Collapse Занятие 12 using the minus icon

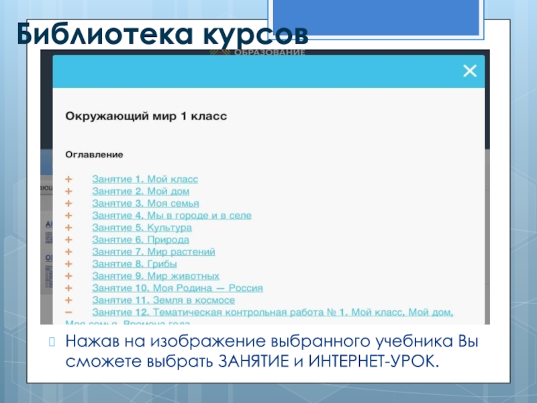(x=69, y=312)
